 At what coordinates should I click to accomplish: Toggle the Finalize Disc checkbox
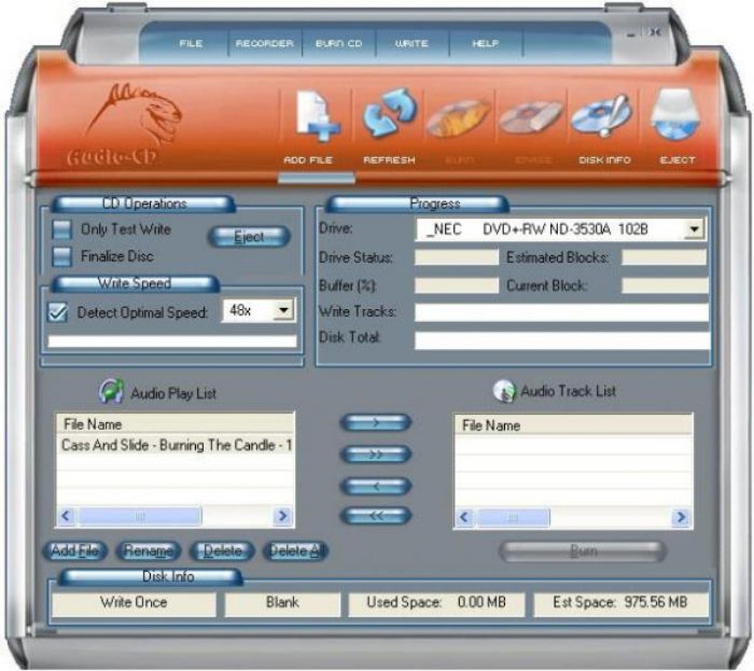(x=62, y=256)
